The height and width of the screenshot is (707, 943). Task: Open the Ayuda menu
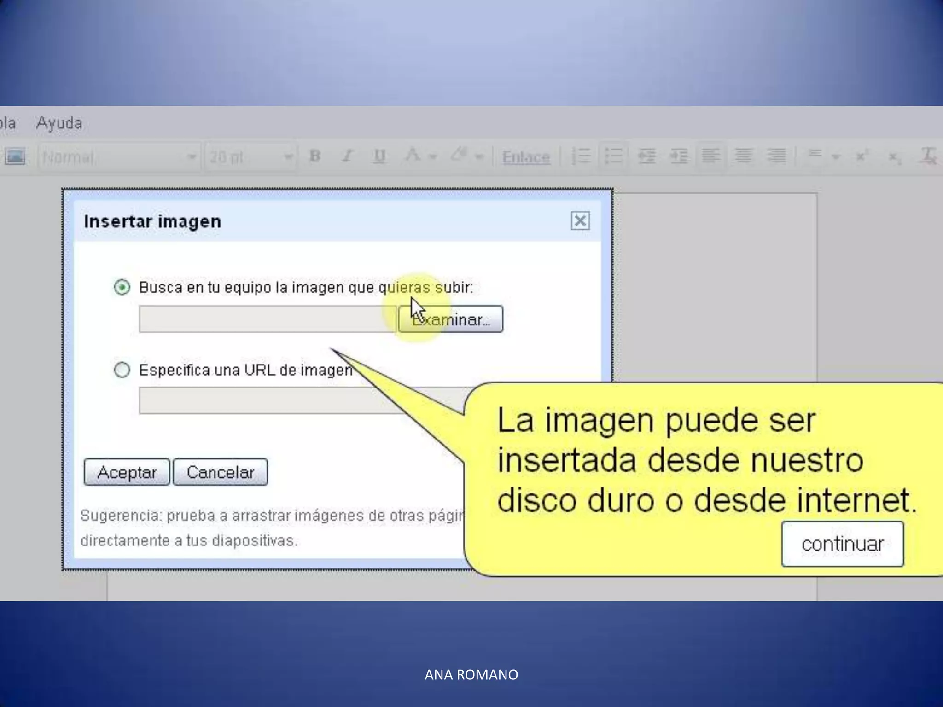coord(59,123)
